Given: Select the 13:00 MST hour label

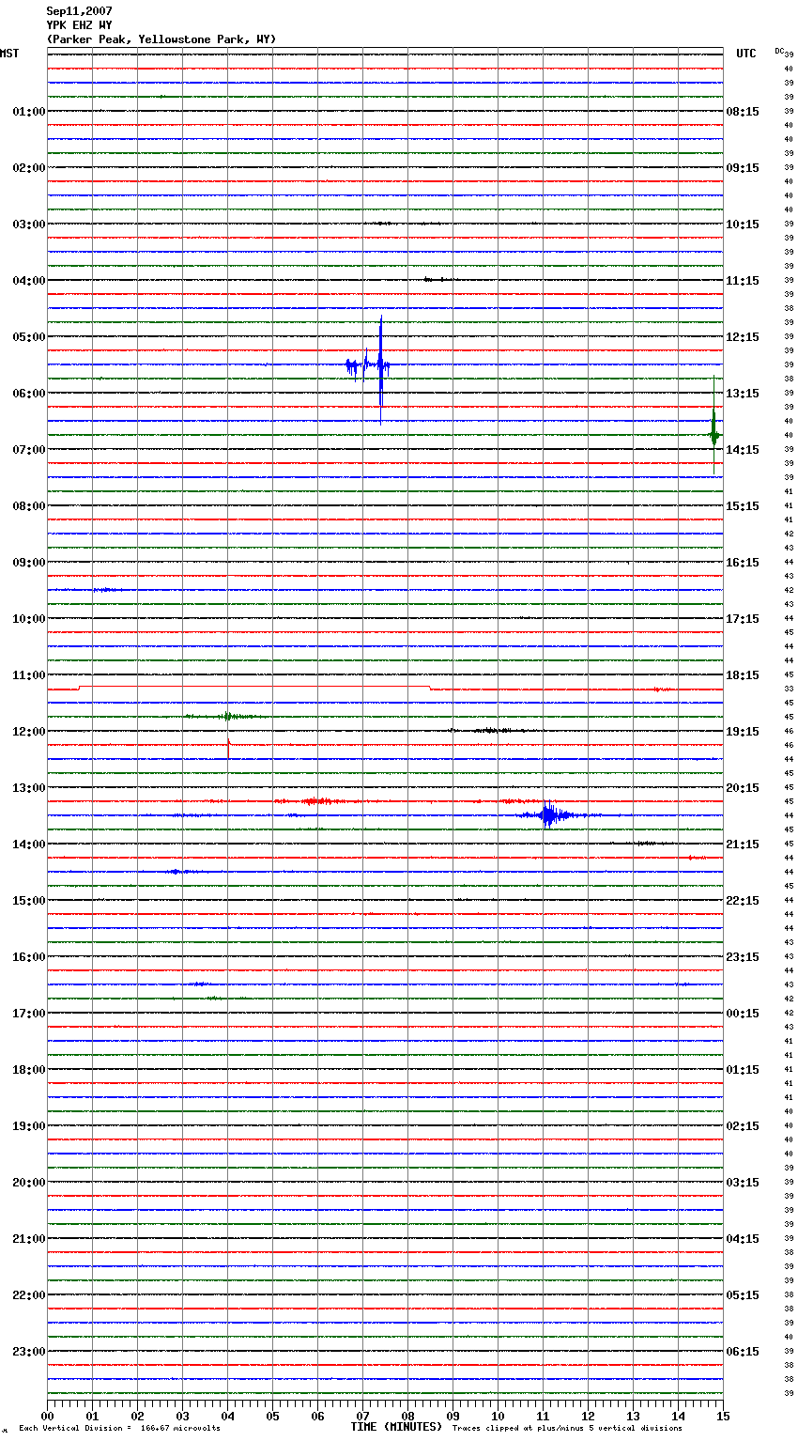Looking at the screenshot, I should click(x=29, y=788).
